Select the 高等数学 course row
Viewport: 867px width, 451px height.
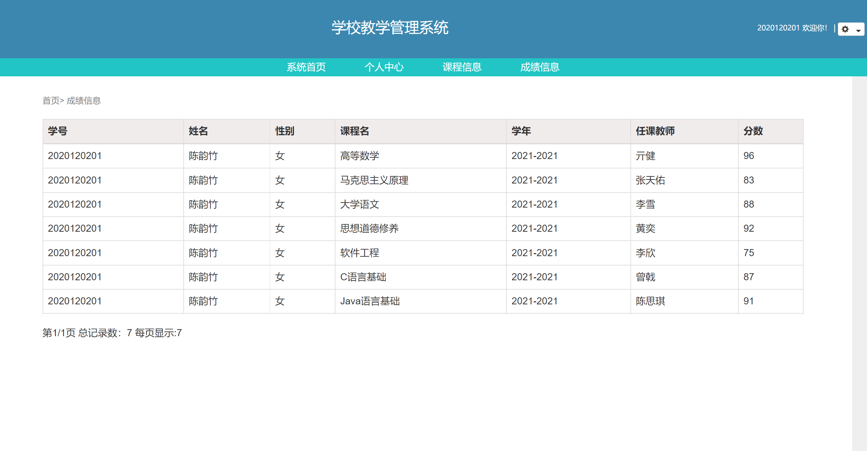click(359, 156)
